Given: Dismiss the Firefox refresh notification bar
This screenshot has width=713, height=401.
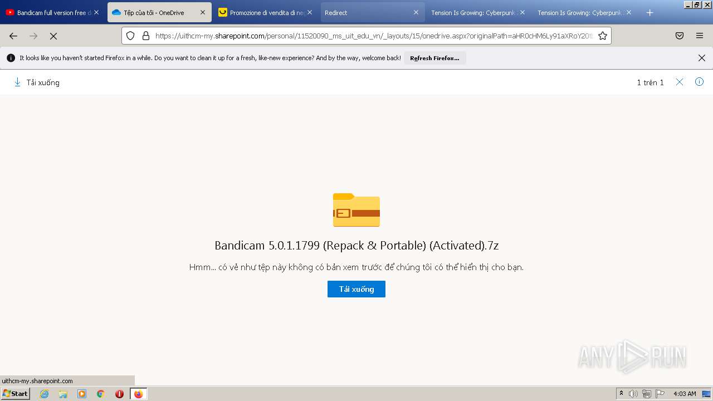Looking at the screenshot, I should 702,58.
